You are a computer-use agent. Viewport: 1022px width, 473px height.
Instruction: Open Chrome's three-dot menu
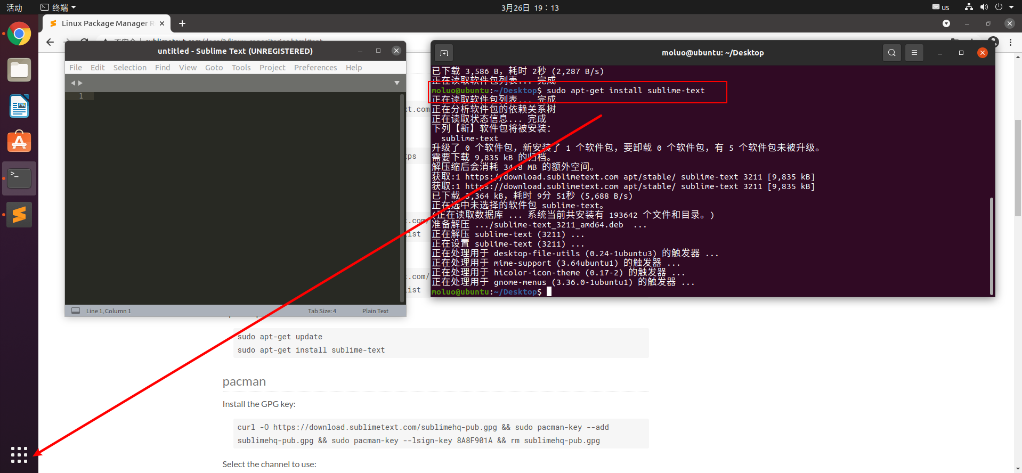coord(1010,42)
